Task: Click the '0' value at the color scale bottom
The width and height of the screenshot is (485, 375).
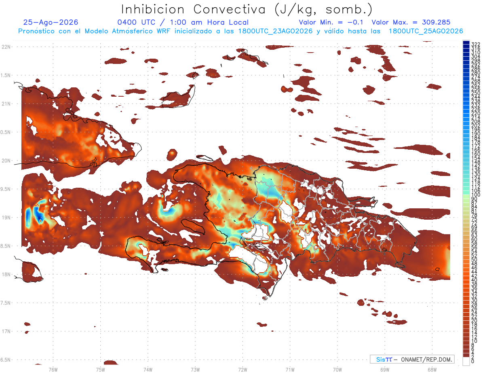Action: point(472,361)
